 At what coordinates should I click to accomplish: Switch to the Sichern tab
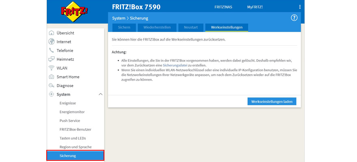click(x=124, y=28)
